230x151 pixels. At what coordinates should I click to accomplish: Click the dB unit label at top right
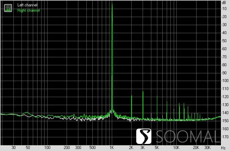click(x=224, y=3)
